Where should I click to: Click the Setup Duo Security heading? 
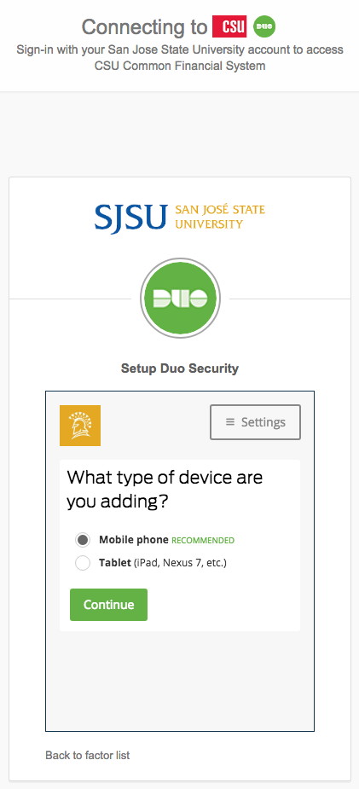180,368
